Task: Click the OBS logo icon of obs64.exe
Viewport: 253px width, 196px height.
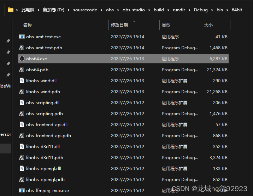Action: pyautogui.click(x=22, y=58)
